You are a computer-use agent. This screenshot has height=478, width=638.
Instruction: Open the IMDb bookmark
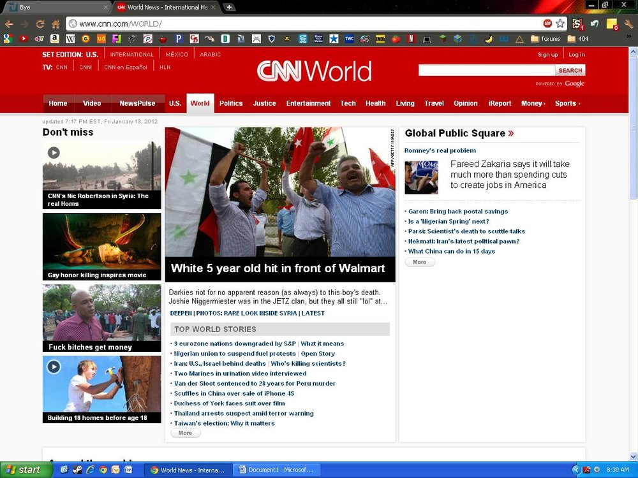[x=380, y=39]
